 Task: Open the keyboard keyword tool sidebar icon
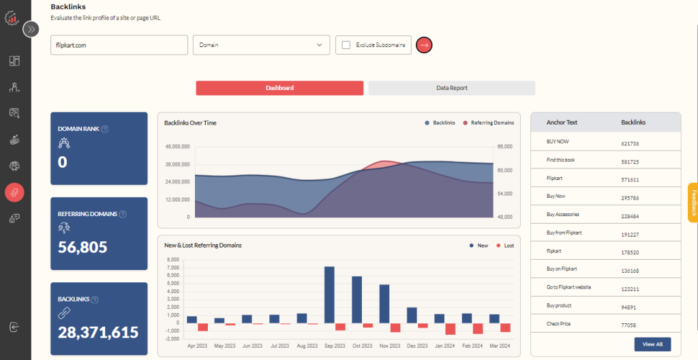14,140
